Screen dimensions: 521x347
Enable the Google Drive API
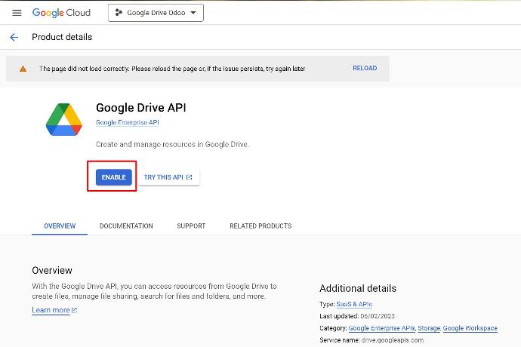pos(113,177)
